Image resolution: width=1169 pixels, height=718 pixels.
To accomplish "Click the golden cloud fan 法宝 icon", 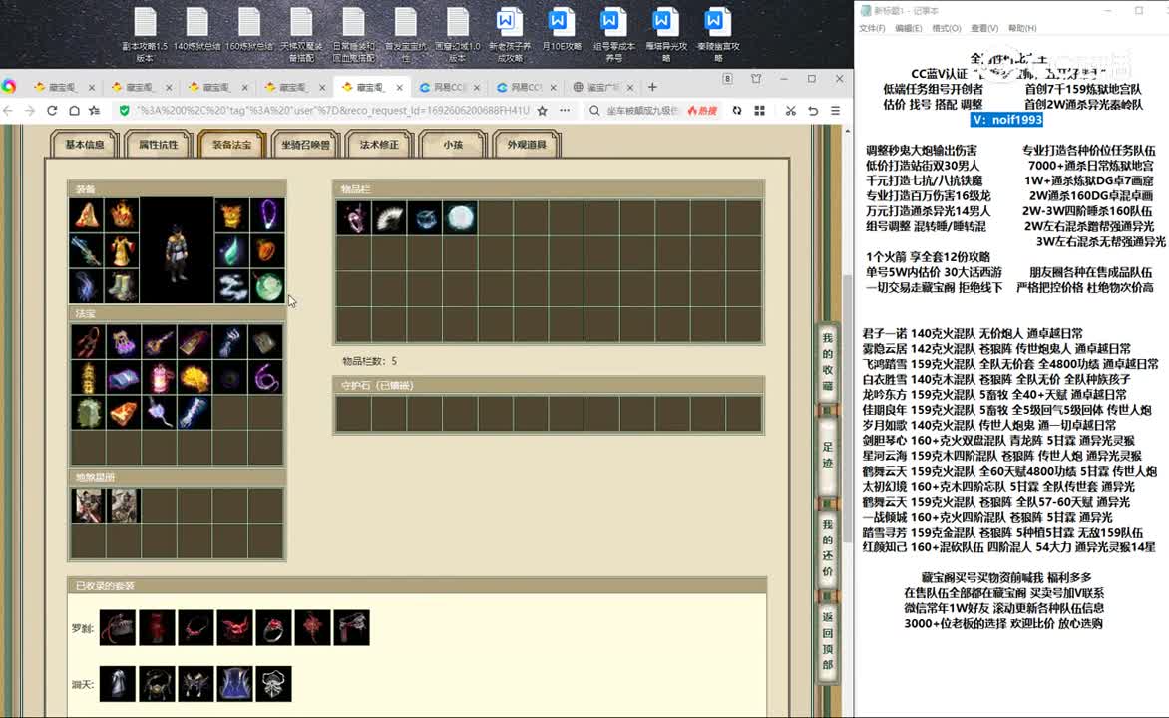I will (x=195, y=378).
